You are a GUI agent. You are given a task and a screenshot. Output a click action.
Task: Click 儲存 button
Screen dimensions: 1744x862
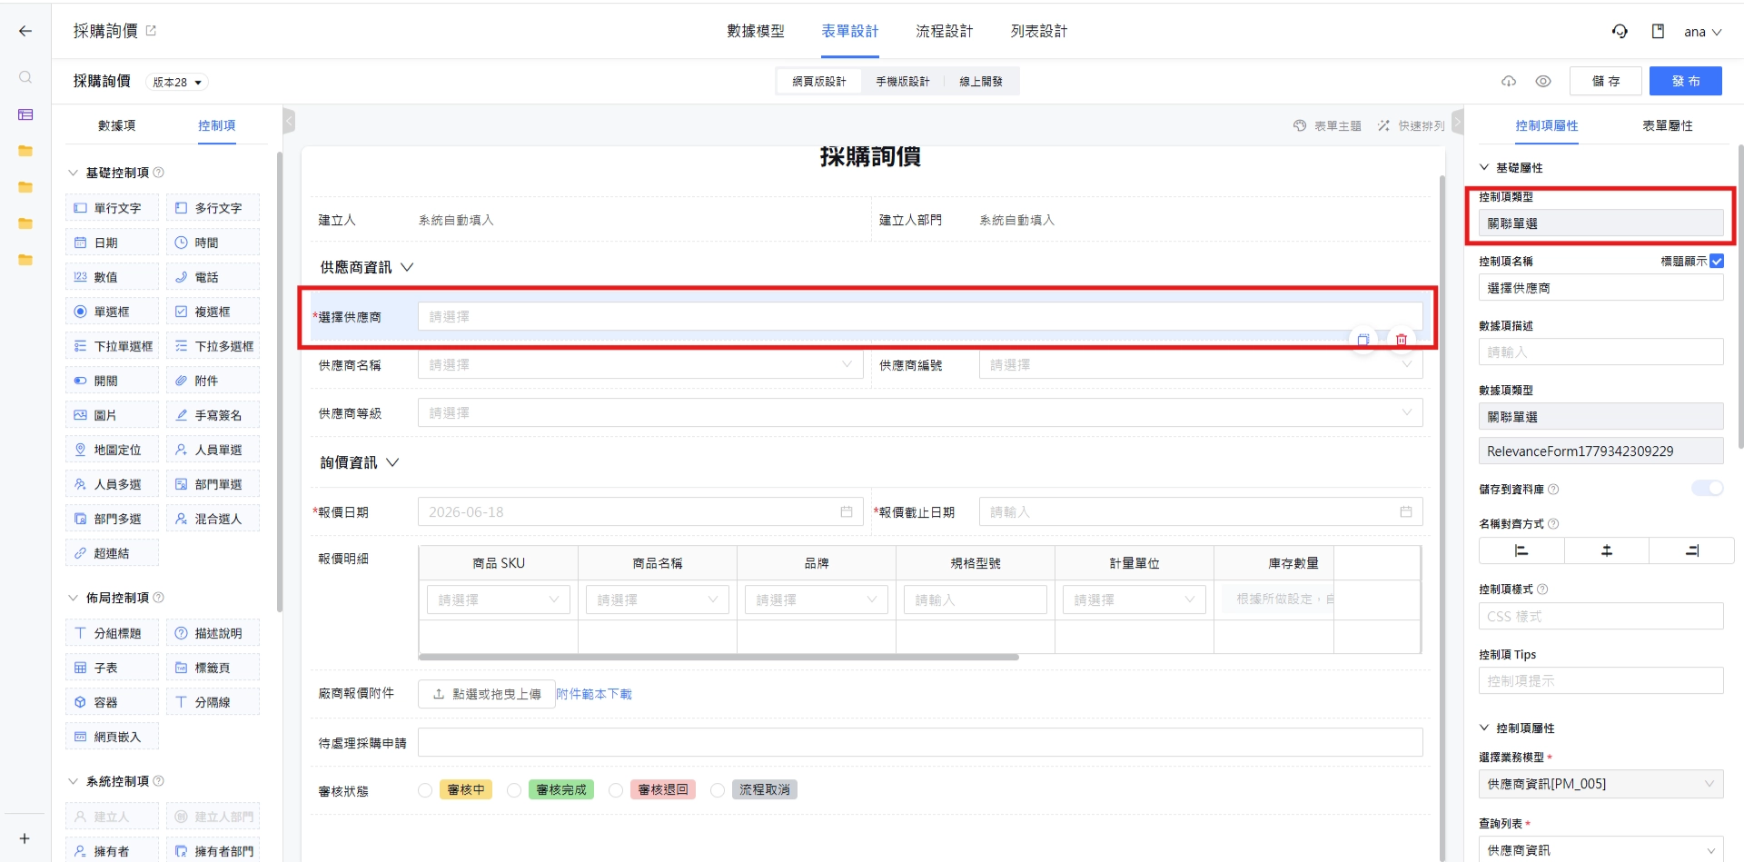[x=1606, y=81]
